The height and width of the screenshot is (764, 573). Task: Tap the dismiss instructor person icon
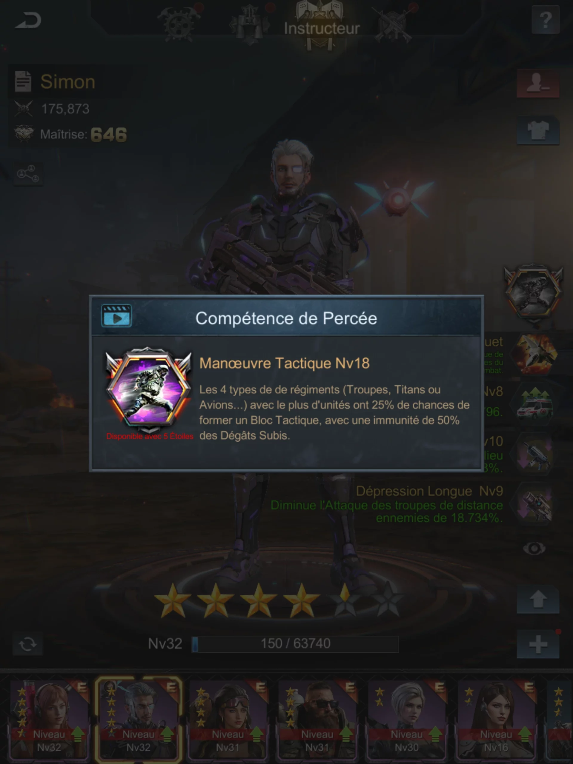point(538,83)
